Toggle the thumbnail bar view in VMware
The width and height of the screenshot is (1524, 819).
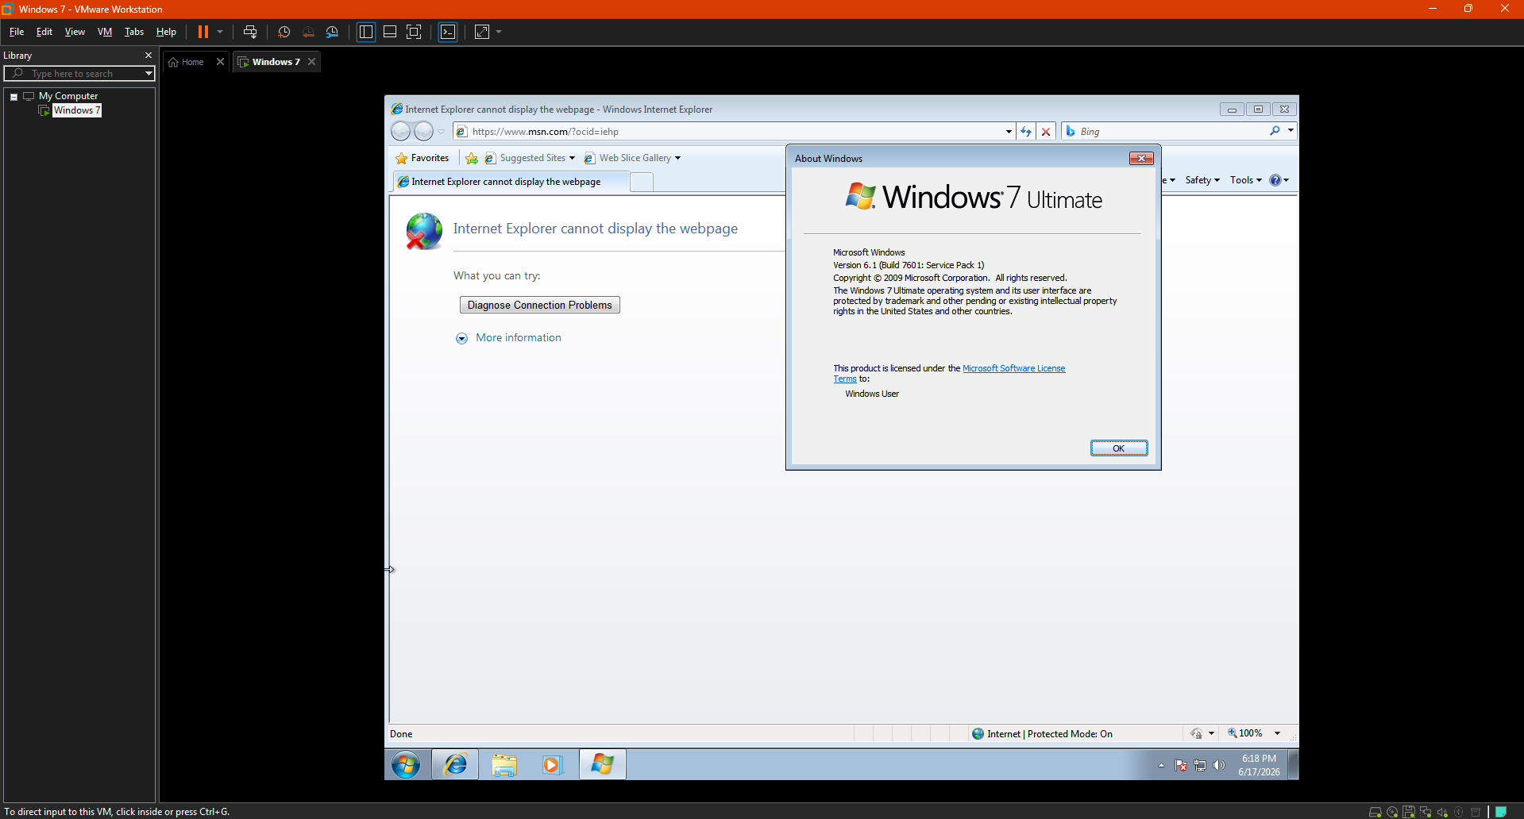pos(390,32)
